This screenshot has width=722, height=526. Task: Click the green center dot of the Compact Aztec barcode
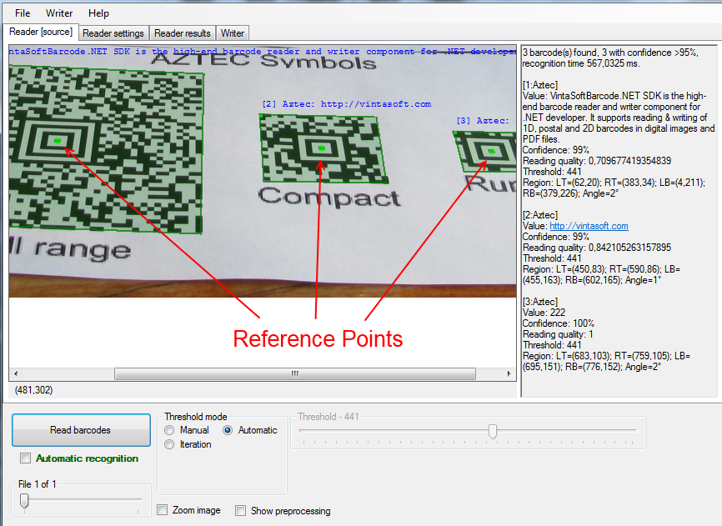coord(322,148)
